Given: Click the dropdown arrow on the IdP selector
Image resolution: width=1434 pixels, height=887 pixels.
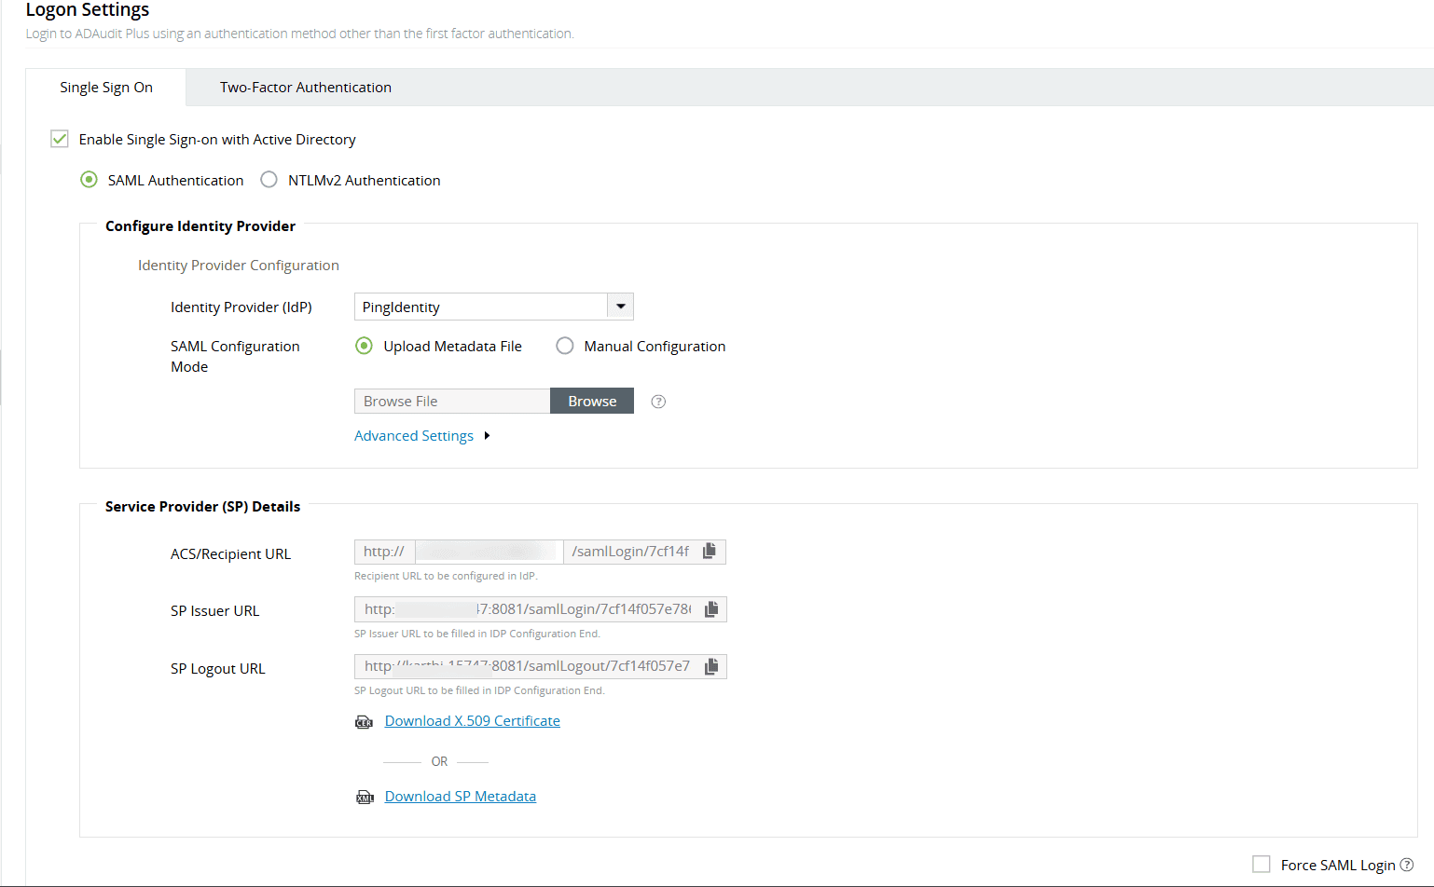Looking at the screenshot, I should [x=620, y=306].
